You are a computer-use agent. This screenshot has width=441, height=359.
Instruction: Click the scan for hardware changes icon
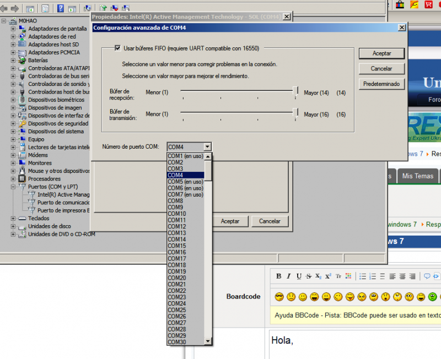tap(88, 8)
